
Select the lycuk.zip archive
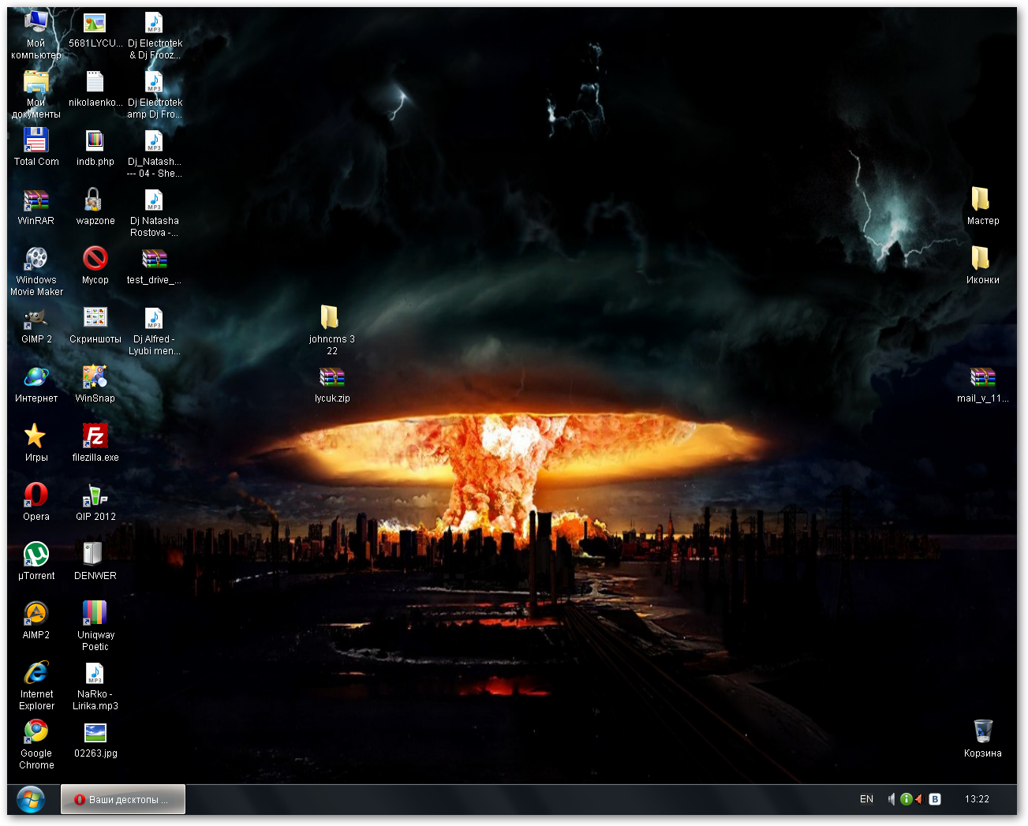click(331, 378)
